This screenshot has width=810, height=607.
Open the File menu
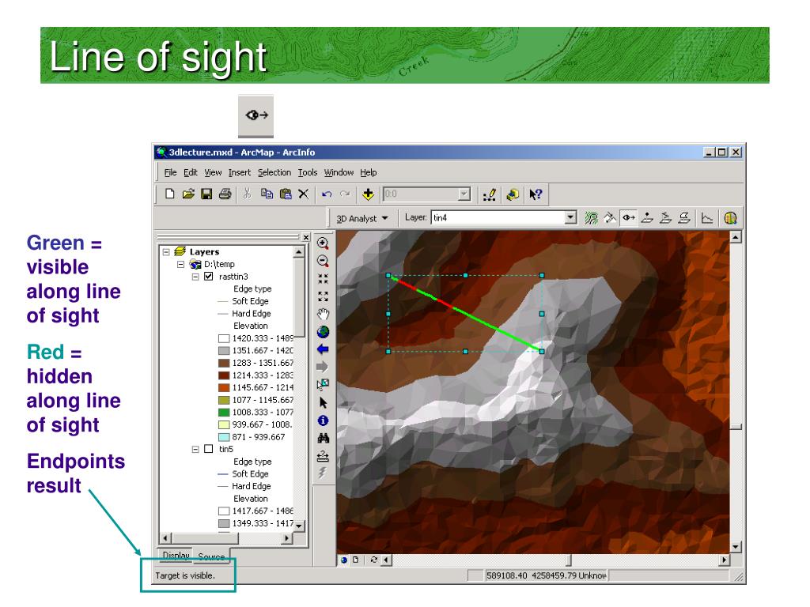coord(170,172)
